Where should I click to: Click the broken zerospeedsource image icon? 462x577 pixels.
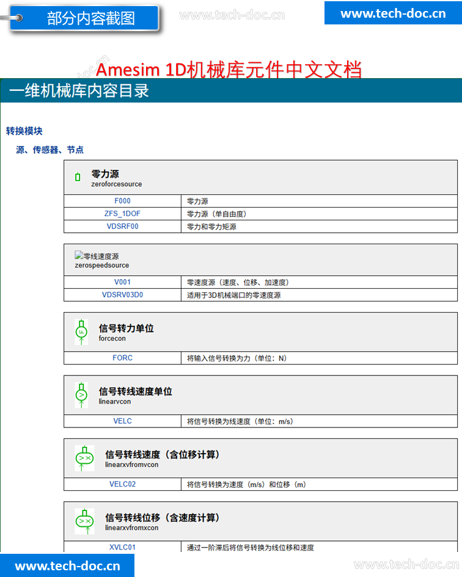point(79,255)
